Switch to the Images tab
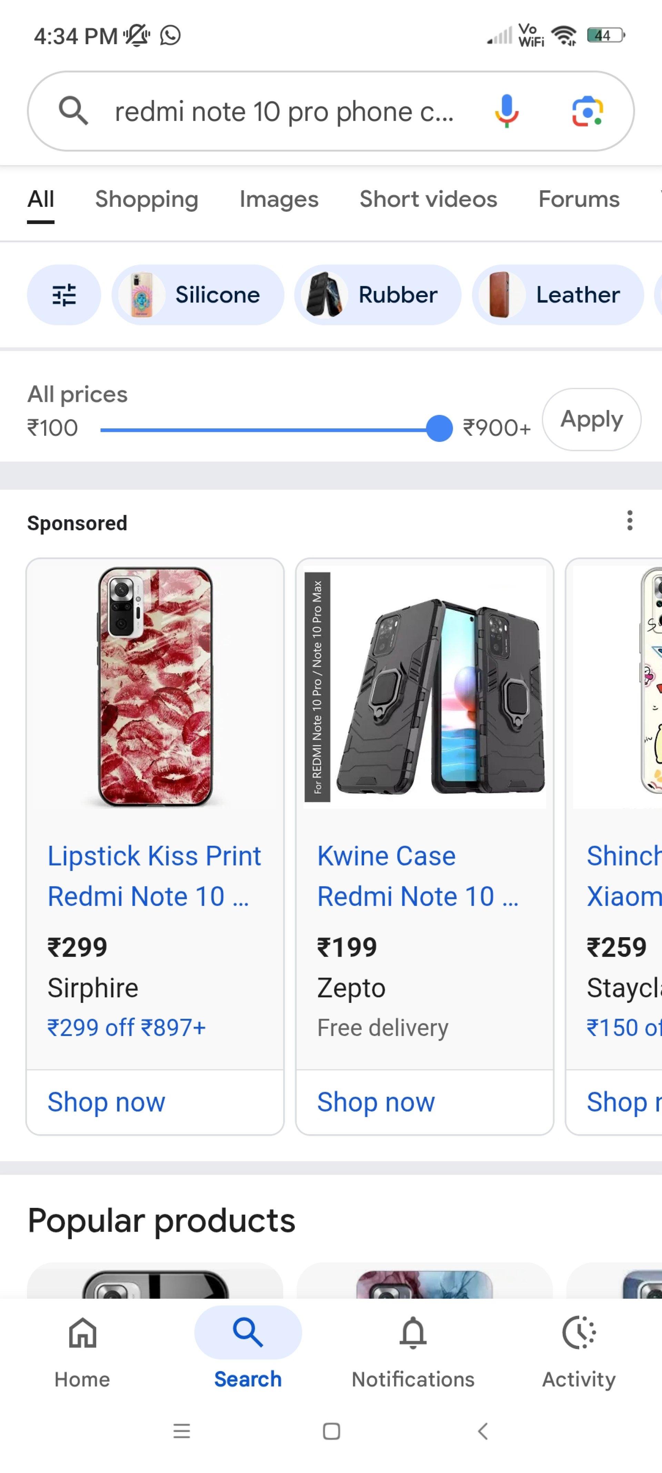This screenshot has height=1473, width=662. click(279, 200)
